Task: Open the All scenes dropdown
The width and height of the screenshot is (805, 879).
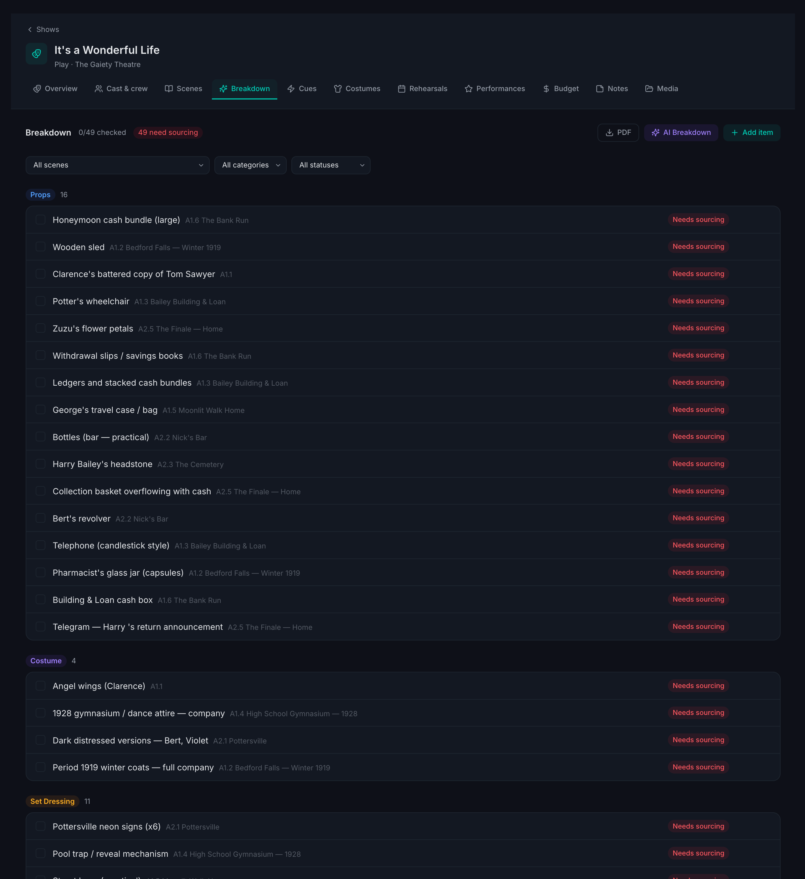Action: 117,165
